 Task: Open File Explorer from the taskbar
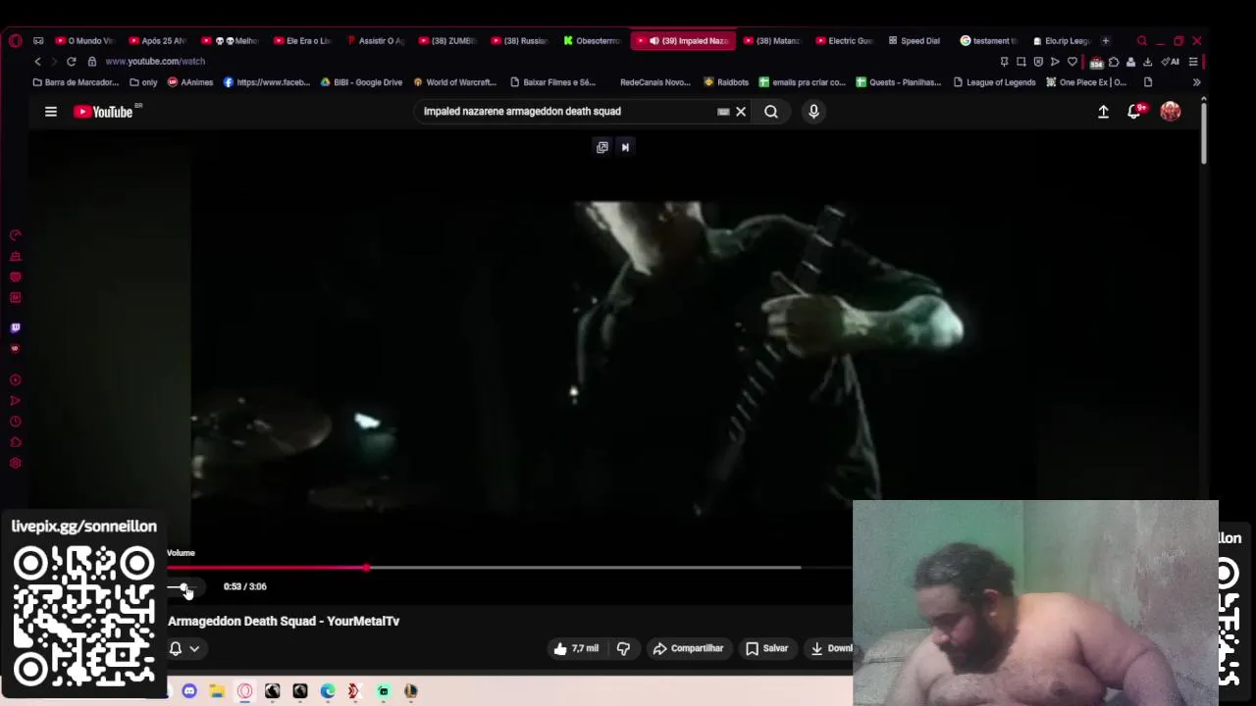coord(217,691)
